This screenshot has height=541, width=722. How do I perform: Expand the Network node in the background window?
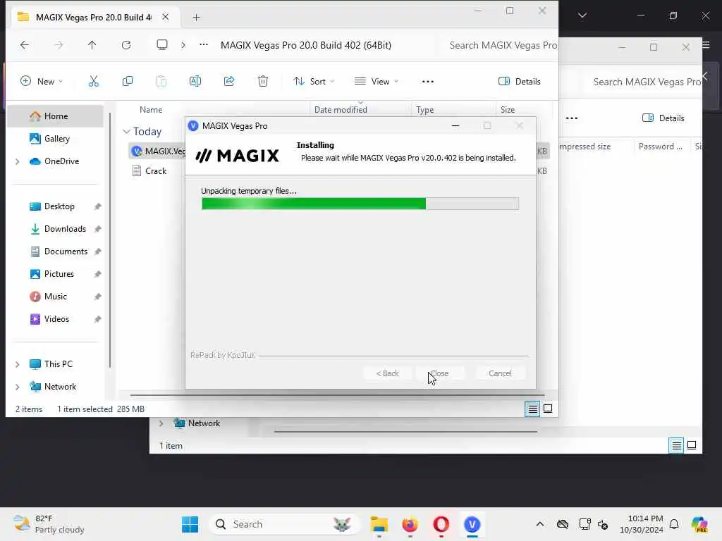coord(161,423)
